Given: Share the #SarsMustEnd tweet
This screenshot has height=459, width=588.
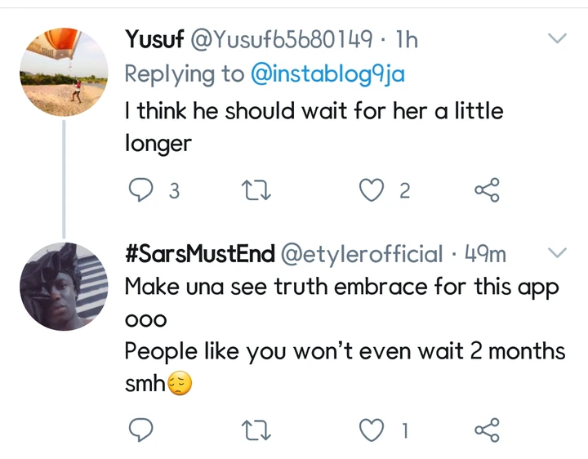Looking at the screenshot, I should pyautogui.click(x=487, y=429).
